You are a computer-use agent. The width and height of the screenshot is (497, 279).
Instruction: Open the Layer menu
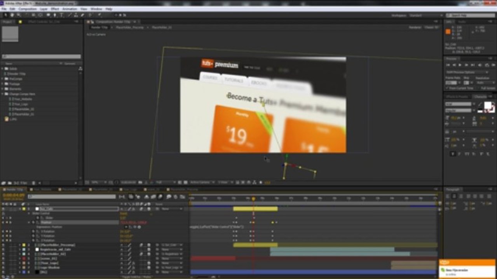pyautogui.click(x=44, y=9)
